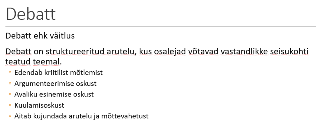Click the subtitle "Debatt ehk väitlus"

coord(40,36)
